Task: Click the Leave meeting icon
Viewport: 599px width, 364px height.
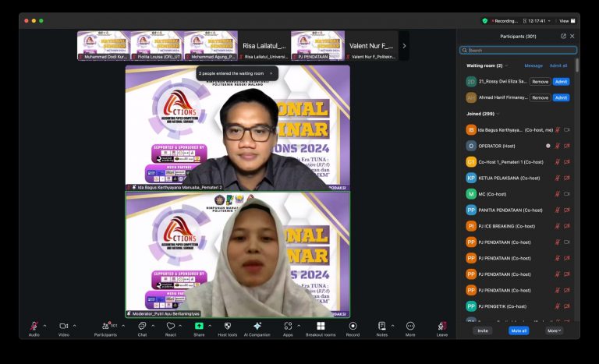Action: coord(442,326)
